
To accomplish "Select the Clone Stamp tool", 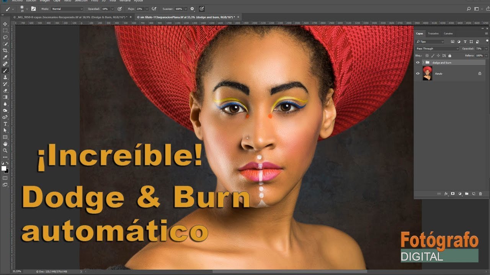I will tap(5, 77).
